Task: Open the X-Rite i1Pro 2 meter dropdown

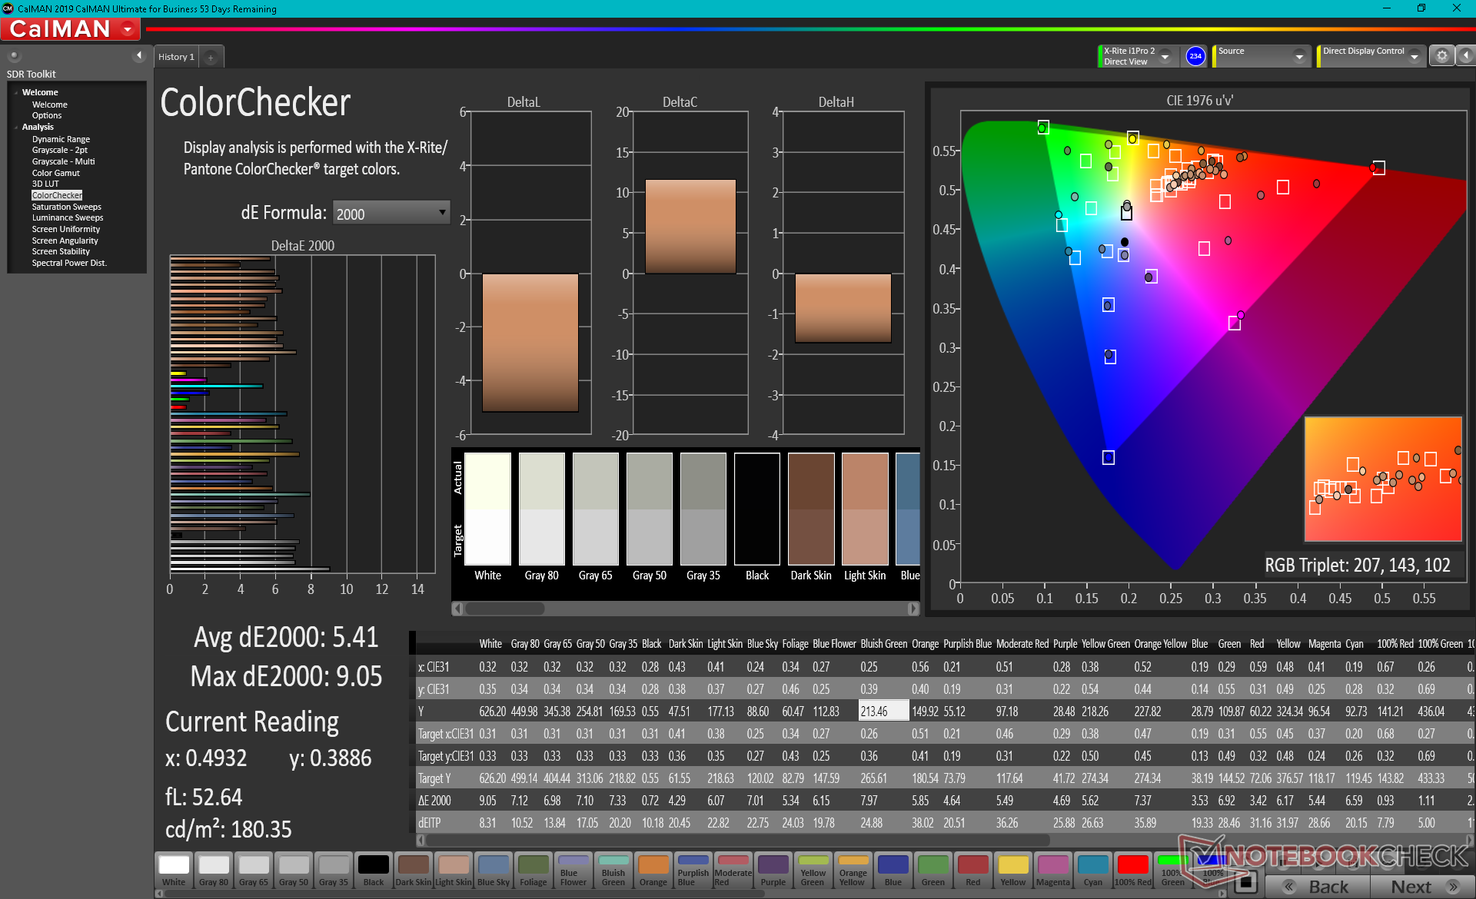Action: tap(1165, 56)
